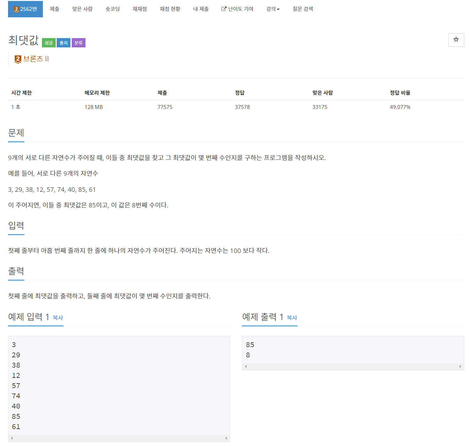Click the 예제 입력 1 heading
Image resolution: width=469 pixels, height=446 pixels.
[x=28, y=317]
